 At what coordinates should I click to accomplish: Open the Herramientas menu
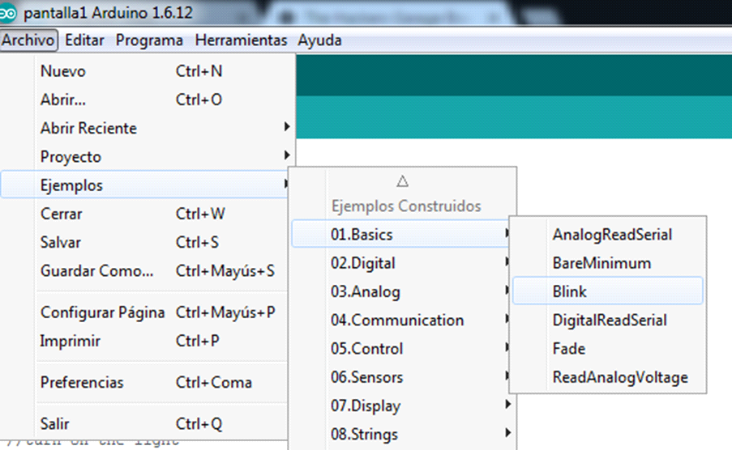(242, 40)
